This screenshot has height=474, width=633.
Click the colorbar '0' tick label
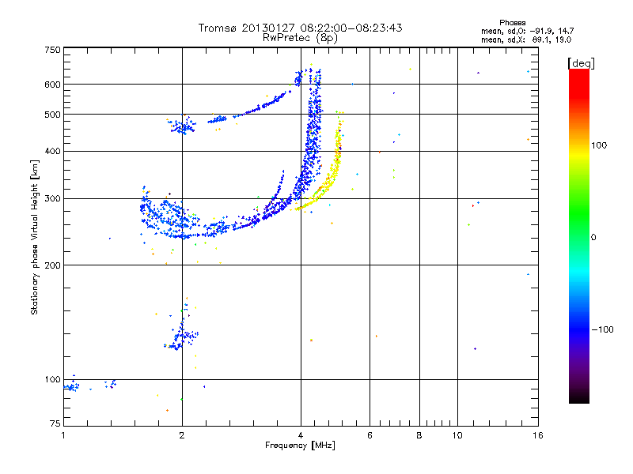(x=593, y=238)
